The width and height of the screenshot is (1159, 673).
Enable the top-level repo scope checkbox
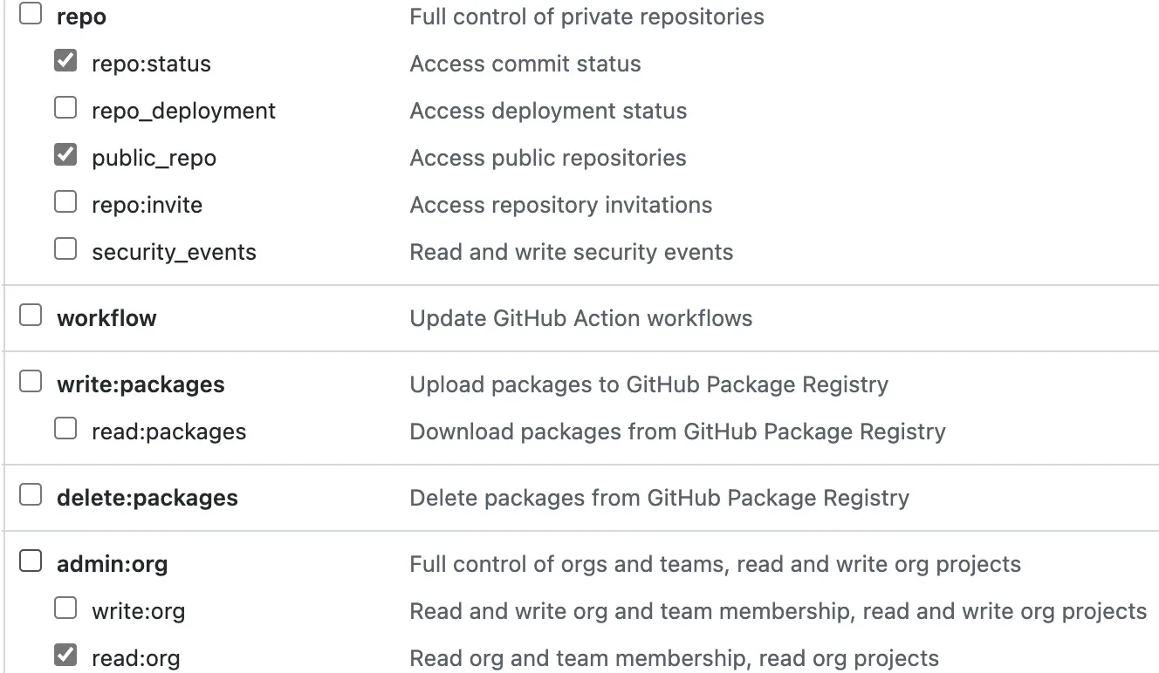31,14
